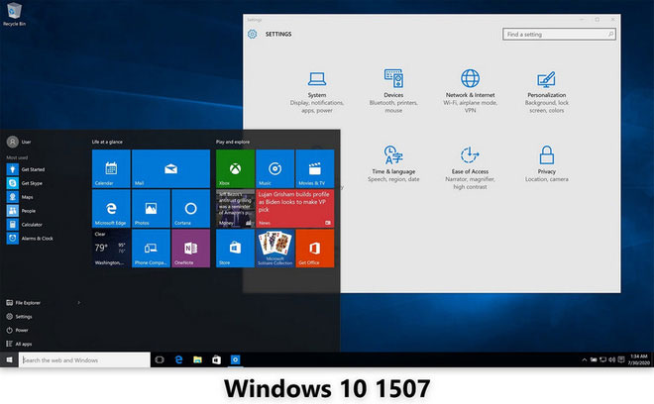
Task: Click the Play and explore group title
Action: pos(233,142)
